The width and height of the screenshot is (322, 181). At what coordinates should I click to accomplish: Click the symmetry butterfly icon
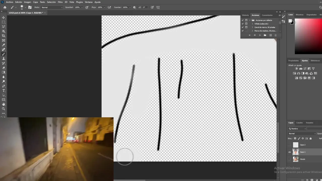[x=158, y=7]
